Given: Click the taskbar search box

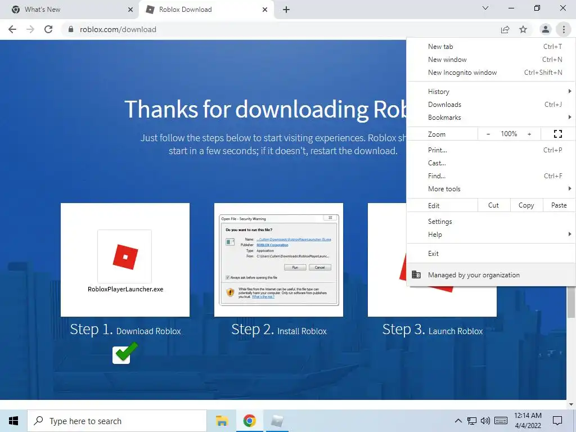Looking at the screenshot, I should (x=117, y=421).
